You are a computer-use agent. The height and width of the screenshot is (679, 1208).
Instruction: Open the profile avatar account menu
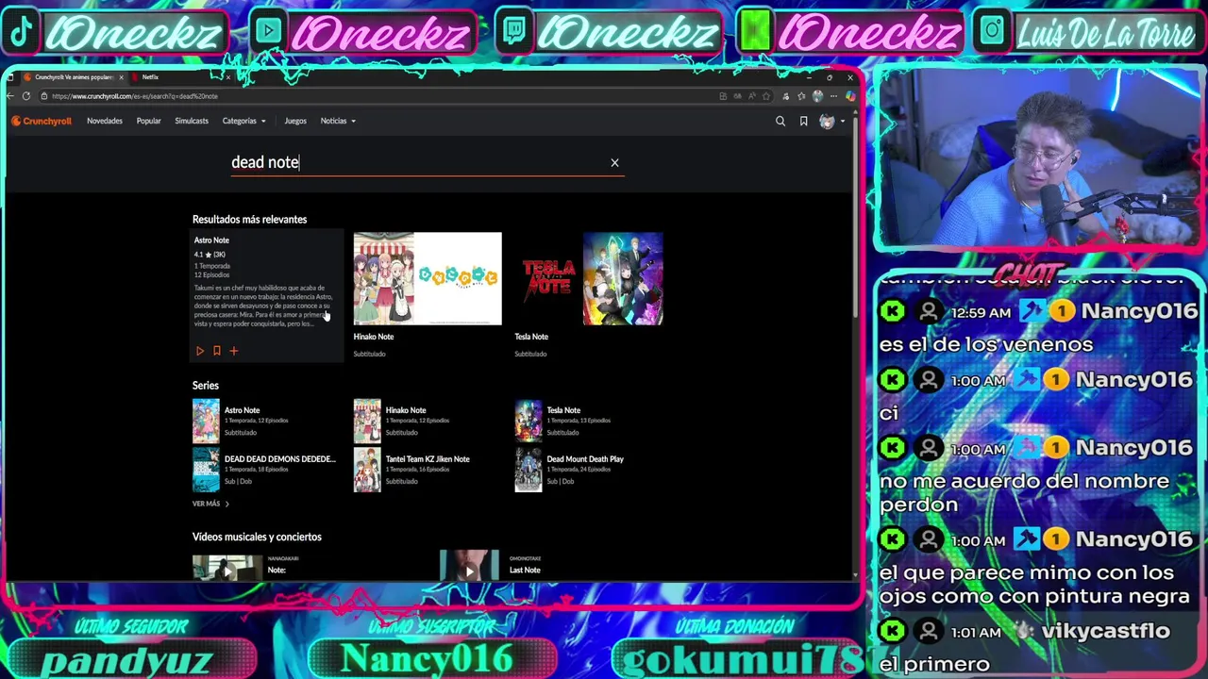[x=830, y=121]
